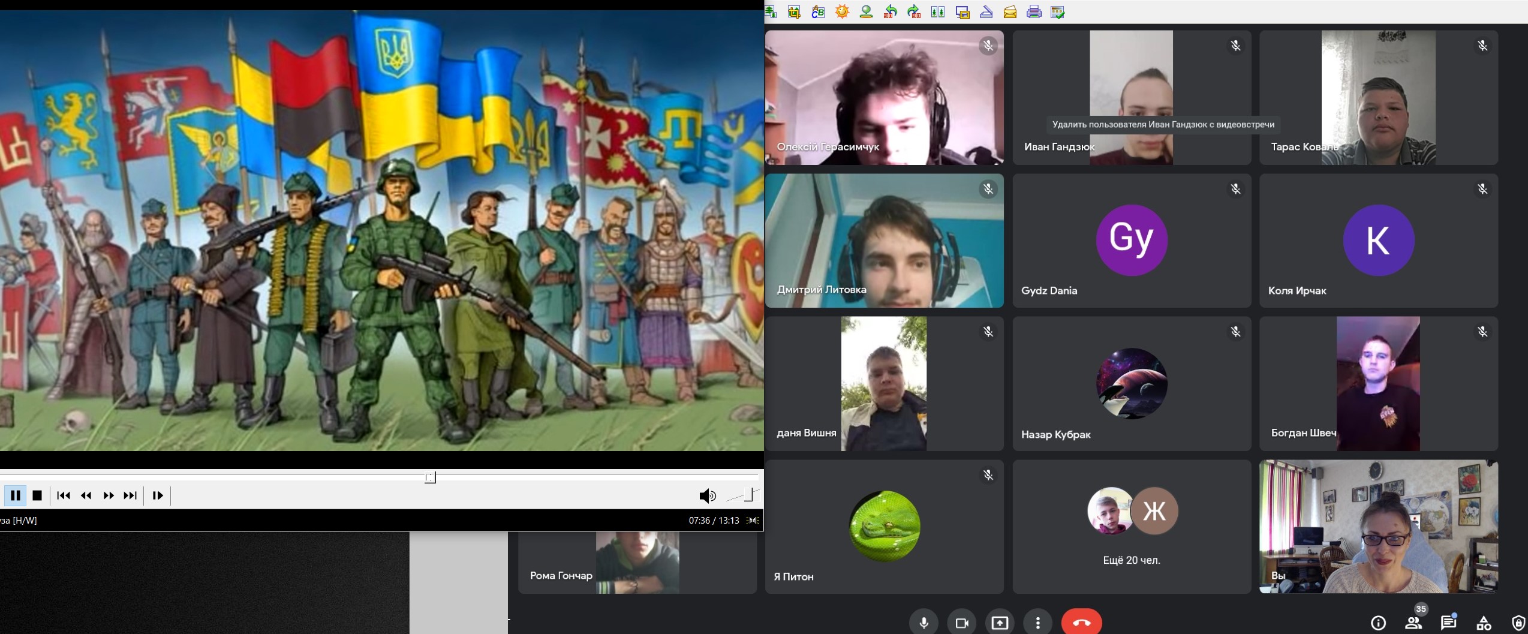Hang up with the red leave button
1528x634 pixels.
(x=1081, y=623)
